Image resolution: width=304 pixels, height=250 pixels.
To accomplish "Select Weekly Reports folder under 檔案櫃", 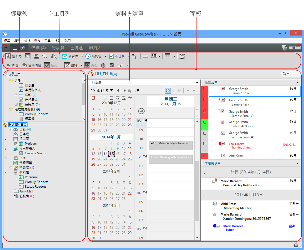I will [37, 182].
